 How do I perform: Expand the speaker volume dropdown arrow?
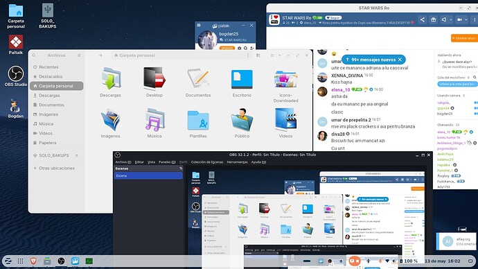[x=451, y=20]
